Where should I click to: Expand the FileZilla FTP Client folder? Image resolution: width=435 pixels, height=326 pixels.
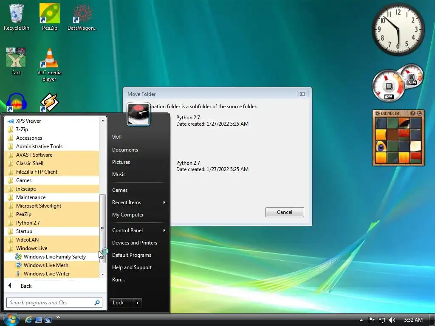click(x=51, y=172)
